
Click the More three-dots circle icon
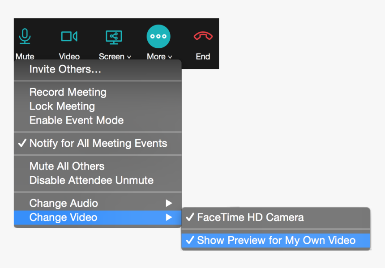[x=158, y=37]
